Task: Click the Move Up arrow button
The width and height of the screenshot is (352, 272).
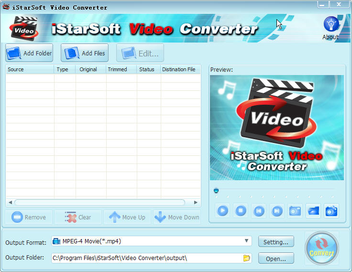Action: coord(127,217)
